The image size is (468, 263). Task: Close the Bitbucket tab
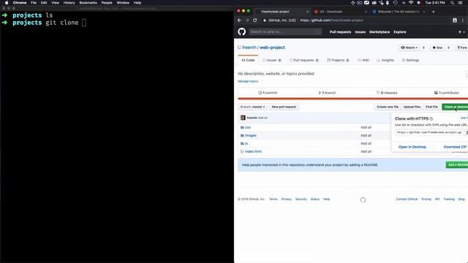(424, 12)
